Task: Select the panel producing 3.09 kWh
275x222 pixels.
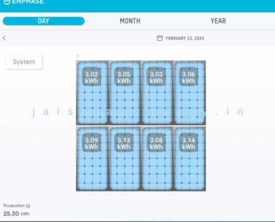Action: (92, 159)
